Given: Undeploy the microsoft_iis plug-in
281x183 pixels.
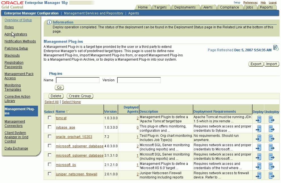Looking at the screenshot, I should 272,166.
